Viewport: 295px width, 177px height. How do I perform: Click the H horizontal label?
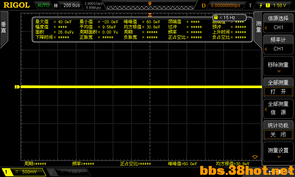pos(56,6)
